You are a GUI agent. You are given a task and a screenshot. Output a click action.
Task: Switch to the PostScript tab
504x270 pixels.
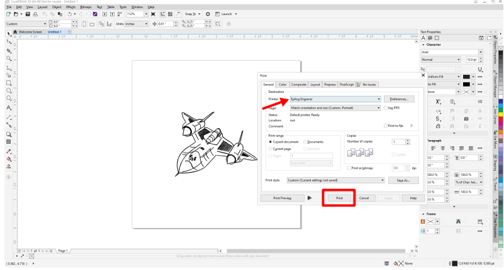pos(347,85)
